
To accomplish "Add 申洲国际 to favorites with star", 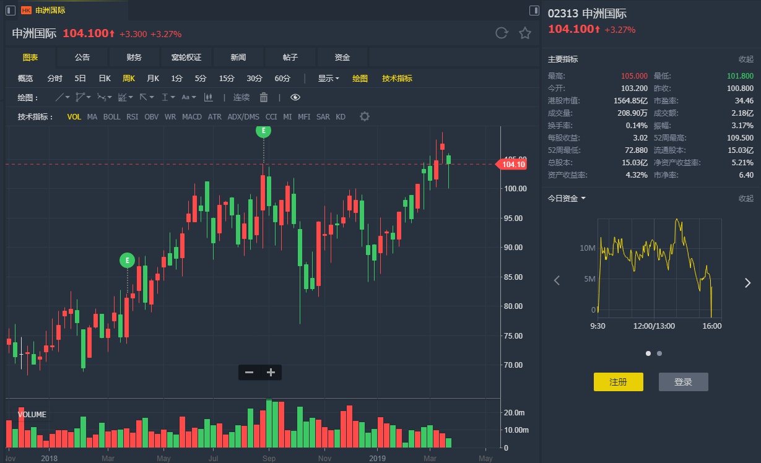I will point(525,33).
